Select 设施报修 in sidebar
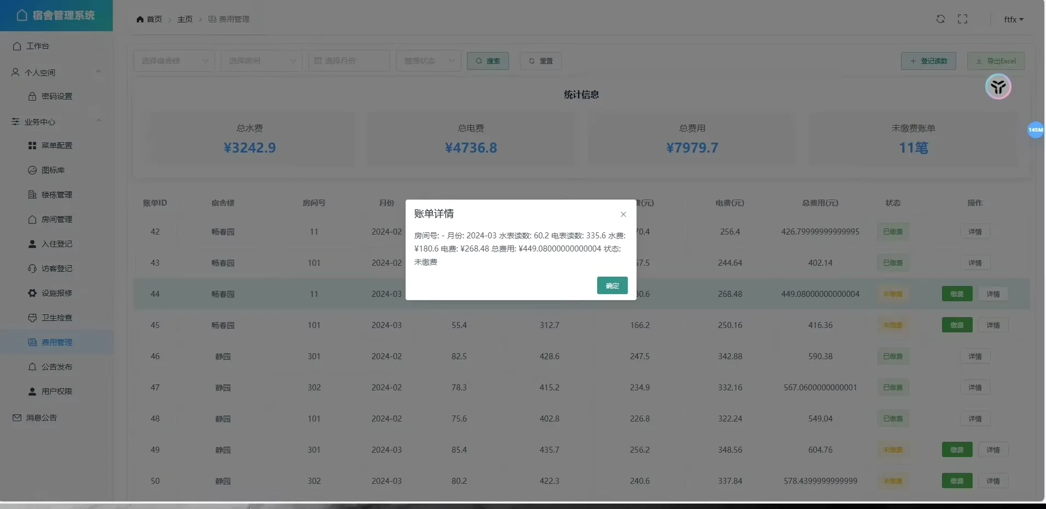The image size is (1046, 509). pos(56,293)
